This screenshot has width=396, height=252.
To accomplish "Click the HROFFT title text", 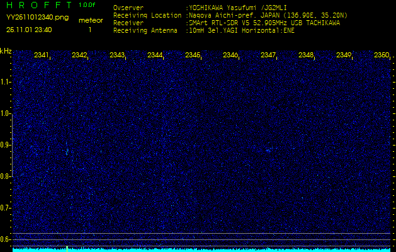I will tap(38, 5).
